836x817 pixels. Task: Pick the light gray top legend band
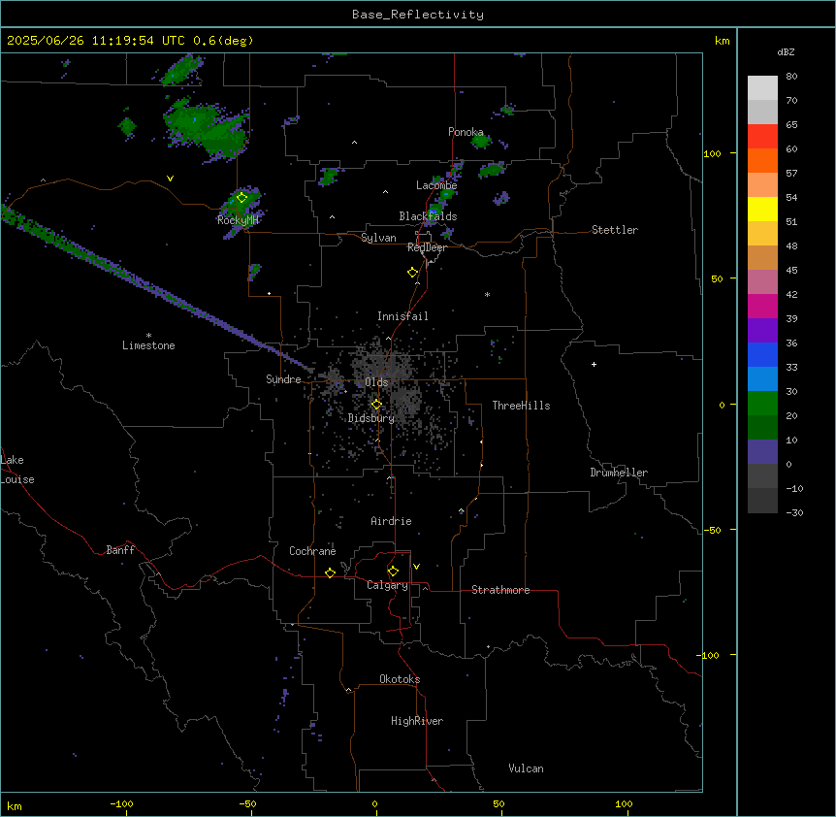tap(762, 88)
